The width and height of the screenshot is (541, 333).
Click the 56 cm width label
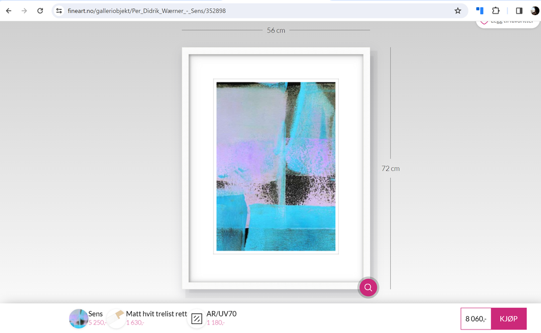[x=276, y=30]
